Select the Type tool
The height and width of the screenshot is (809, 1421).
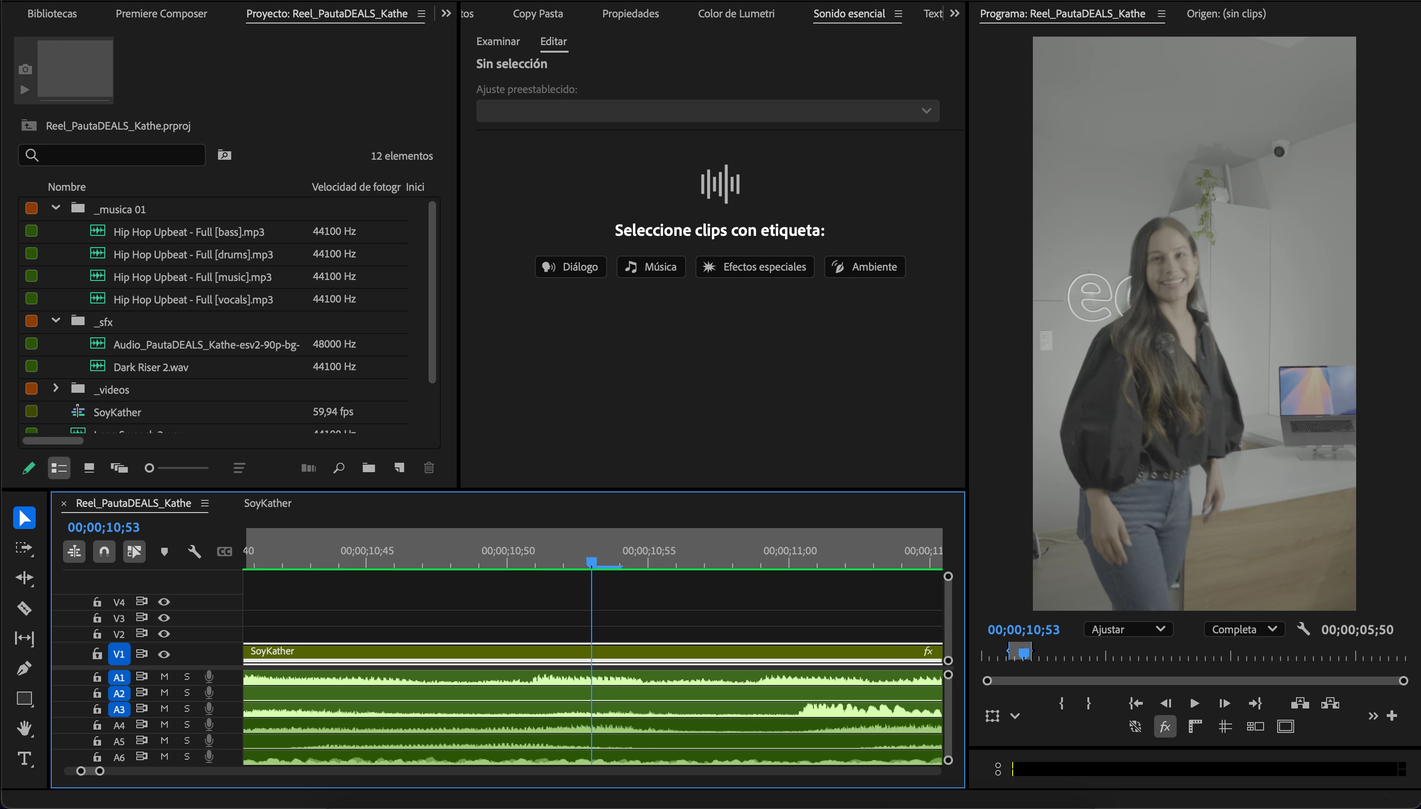(24, 758)
